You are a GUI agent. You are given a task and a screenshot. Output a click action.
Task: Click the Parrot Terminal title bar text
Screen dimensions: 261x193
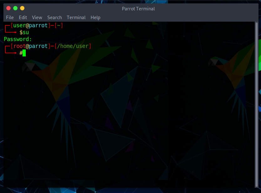click(x=138, y=9)
